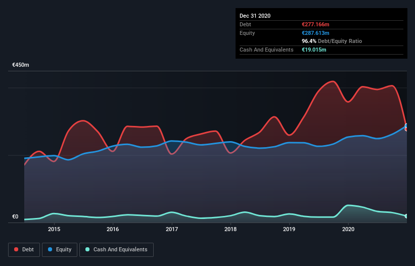Click the 96.4% Debt/Equity Ratio text
Image resolution: width=415 pixels, height=266 pixels.
pos(332,41)
